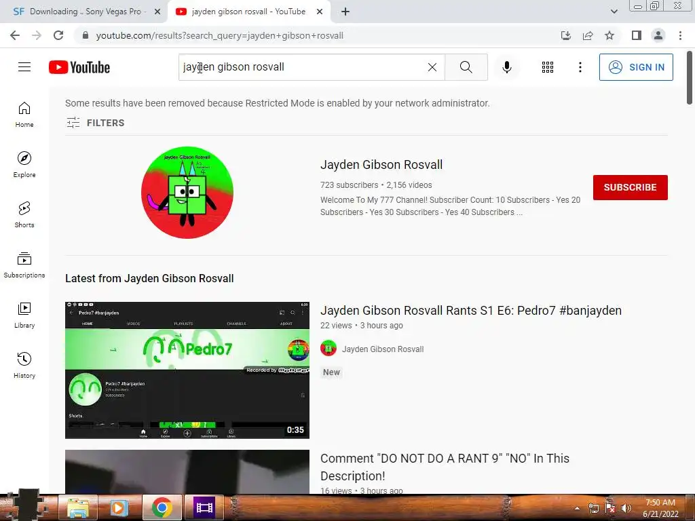This screenshot has width=695, height=521.
Task: Open the YouTube apps grid
Action: [x=548, y=67]
